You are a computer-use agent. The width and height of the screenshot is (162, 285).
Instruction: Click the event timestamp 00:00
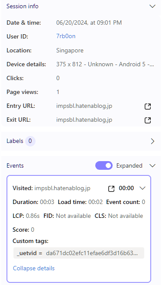126,188
